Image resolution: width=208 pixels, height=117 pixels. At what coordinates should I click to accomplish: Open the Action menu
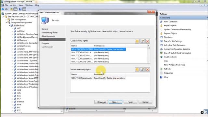tap(13, 5)
